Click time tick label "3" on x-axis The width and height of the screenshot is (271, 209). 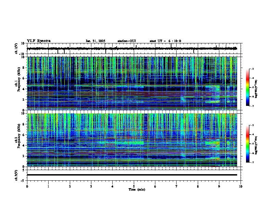[x=91, y=186]
